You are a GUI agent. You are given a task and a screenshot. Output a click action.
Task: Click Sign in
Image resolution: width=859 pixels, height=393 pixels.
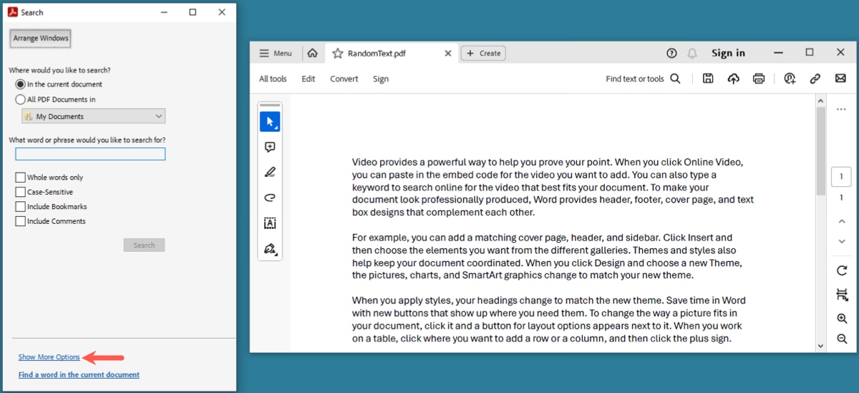click(728, 53)
